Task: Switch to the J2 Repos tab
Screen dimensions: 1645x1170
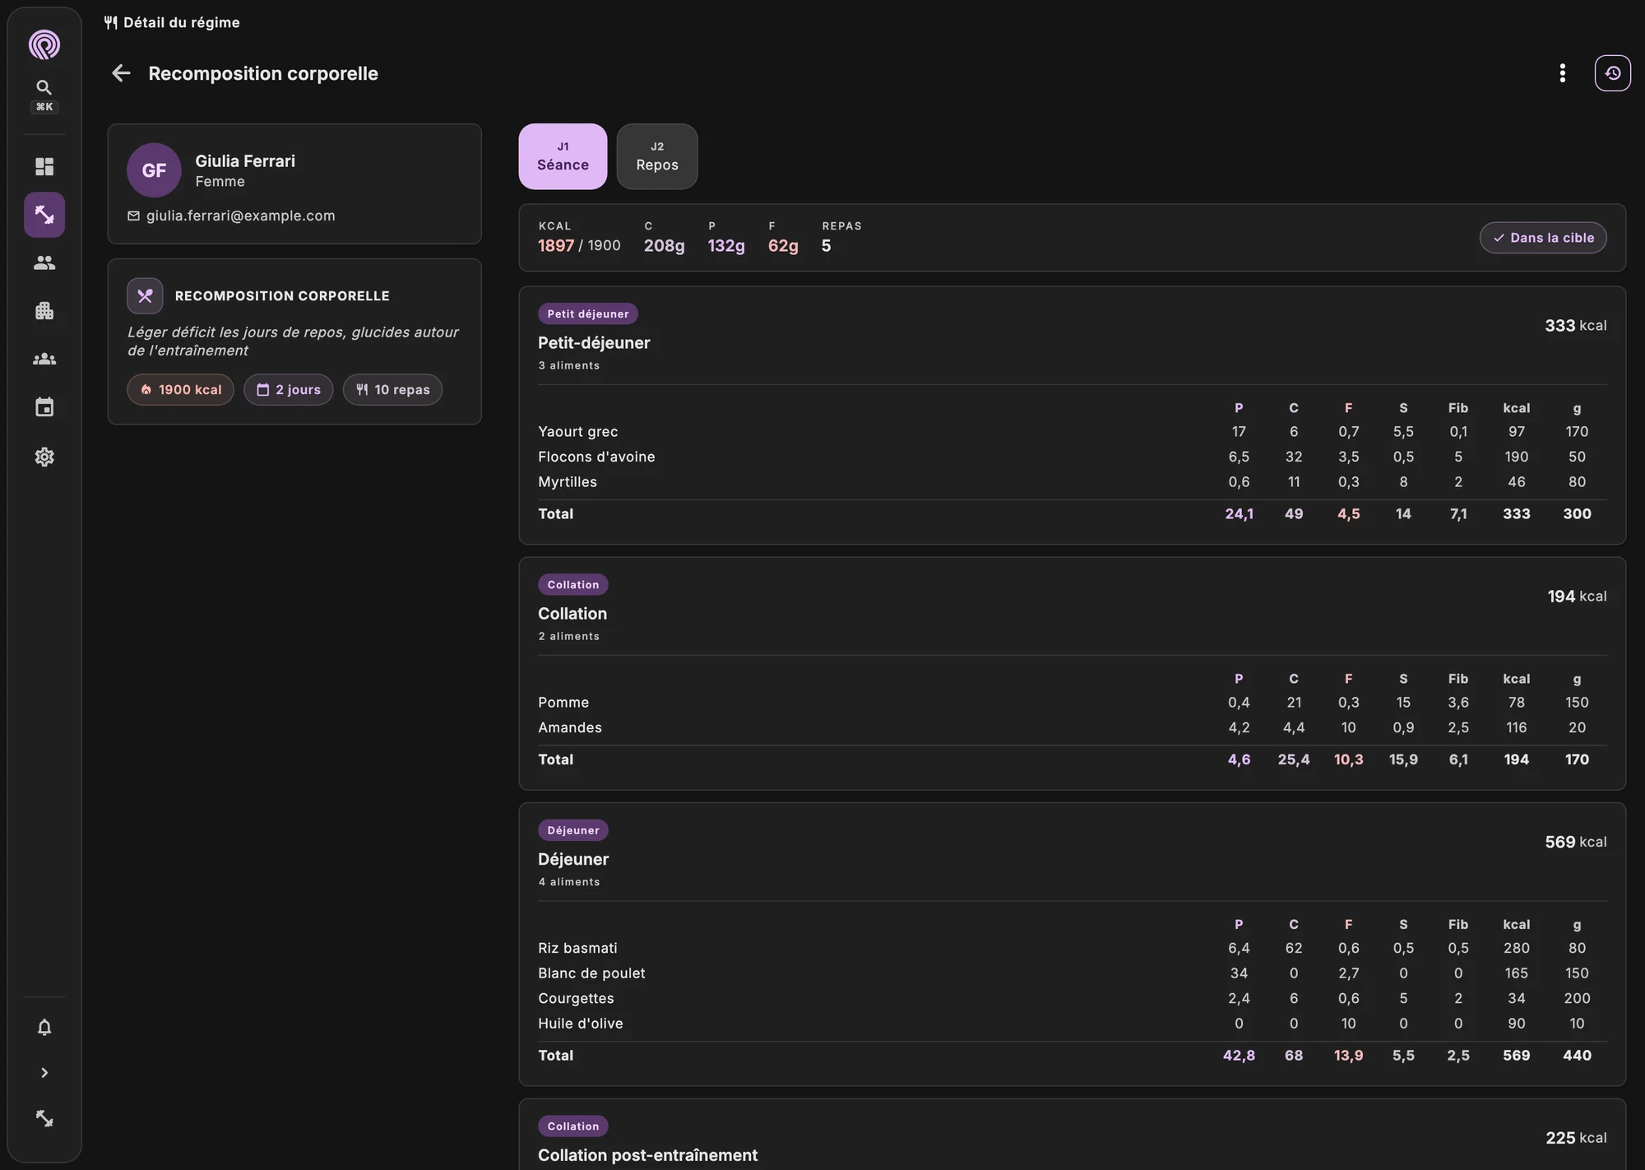Action: click(657, 156)
